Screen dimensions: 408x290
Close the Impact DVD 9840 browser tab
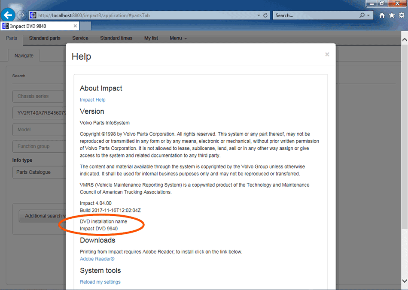click(75, 26)
